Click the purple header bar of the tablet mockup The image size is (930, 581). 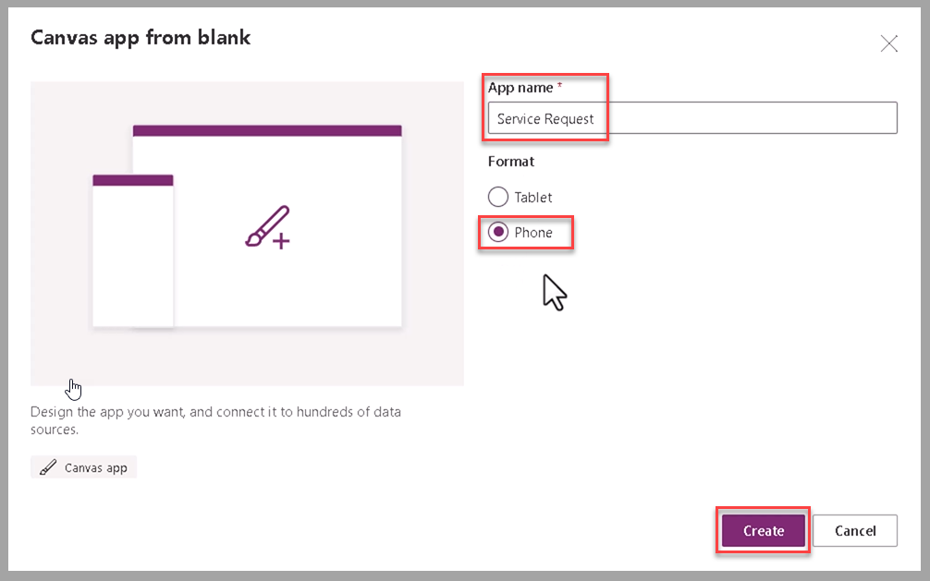tap(267, 131)
